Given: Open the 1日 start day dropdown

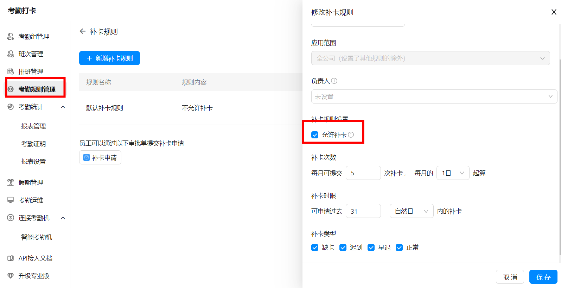Looking at the screenshot, I should 453,173.
